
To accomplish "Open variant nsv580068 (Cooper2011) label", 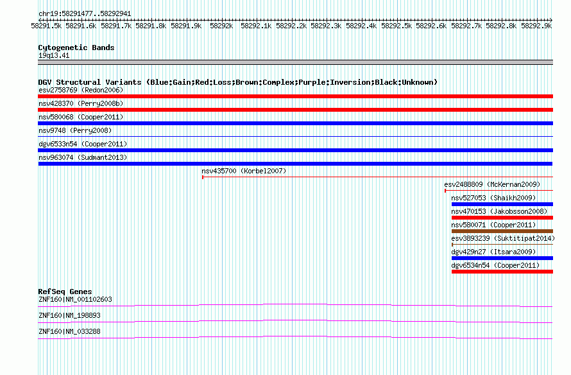I will (81, 117).
